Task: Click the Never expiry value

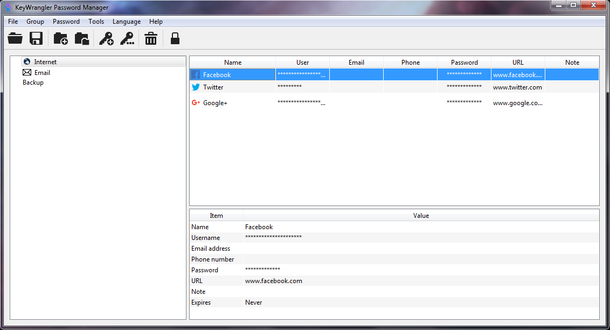Action: 253,302
